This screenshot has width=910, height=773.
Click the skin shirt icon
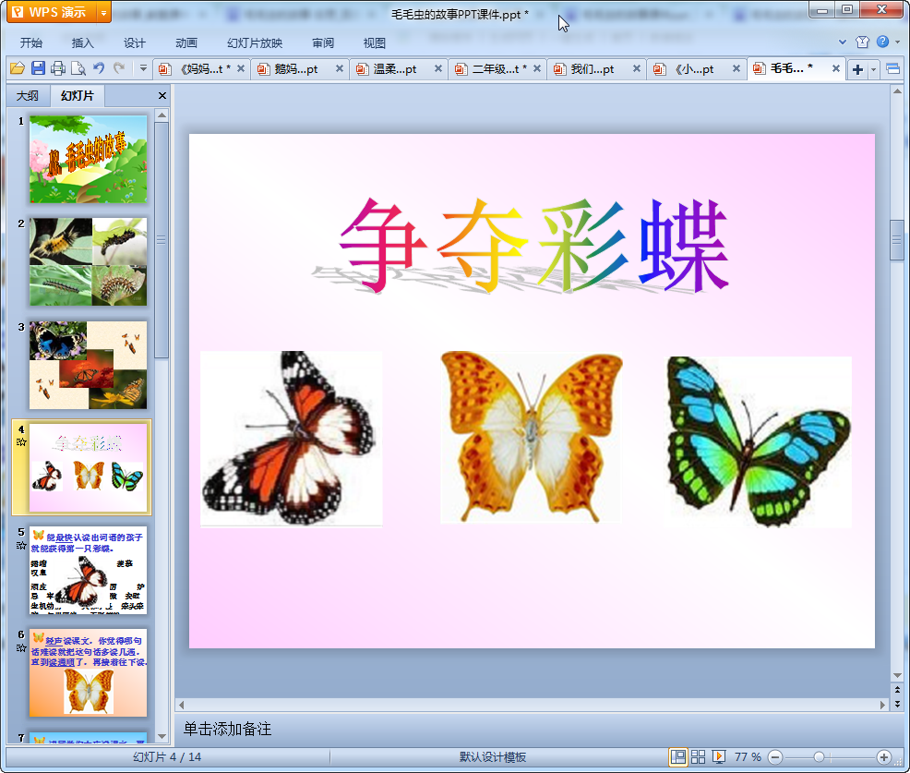point(862,42)
